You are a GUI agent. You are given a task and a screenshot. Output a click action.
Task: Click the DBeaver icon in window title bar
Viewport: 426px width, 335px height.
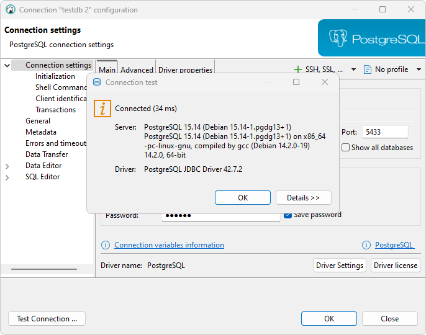pos(11,10)
